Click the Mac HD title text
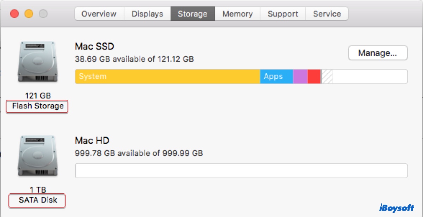 (x=92, y=140)
